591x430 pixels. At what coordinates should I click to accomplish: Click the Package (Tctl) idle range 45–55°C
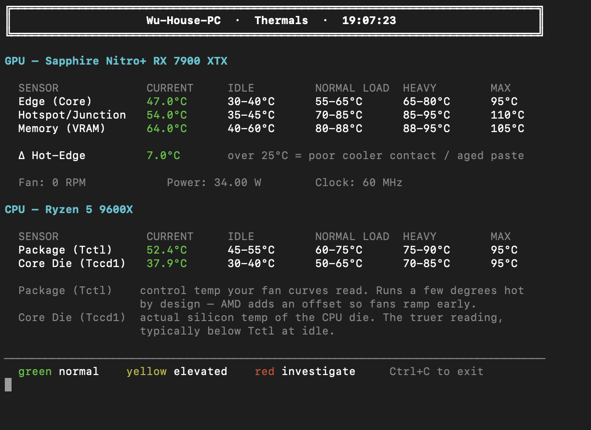coord(251,250)
